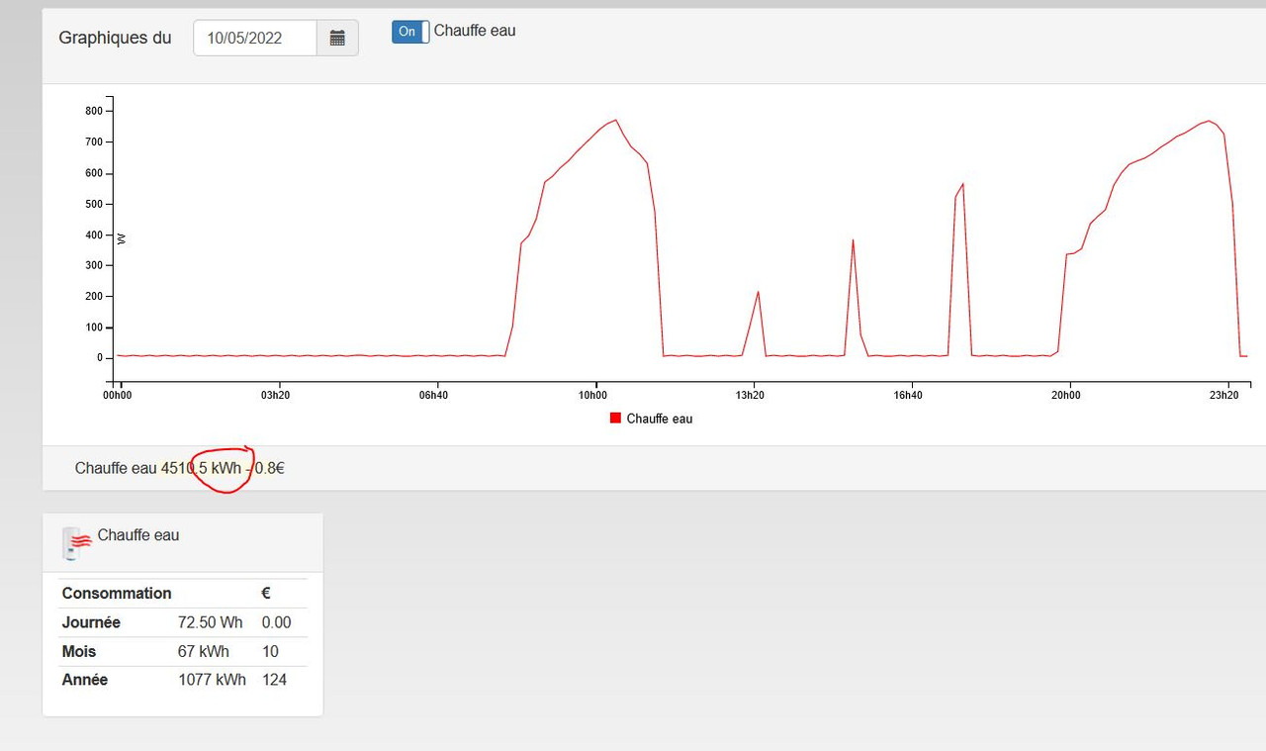Click the 13h20 x-axis label
Viewport: 1266px width, 751px height.
pyautogui.click(x=751, y=396)
